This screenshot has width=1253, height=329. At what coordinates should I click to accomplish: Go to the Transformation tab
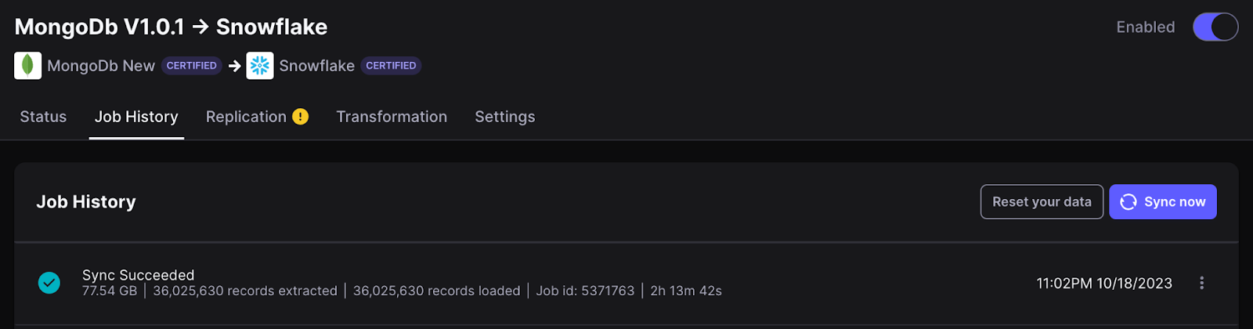[392, 117]
